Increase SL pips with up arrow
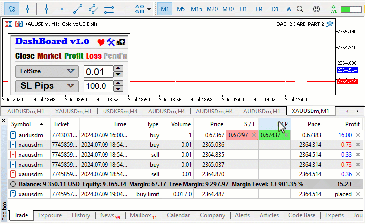 (118, 83)
